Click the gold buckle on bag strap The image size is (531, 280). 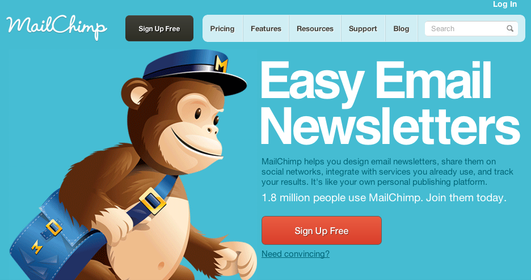click(153, 201)
